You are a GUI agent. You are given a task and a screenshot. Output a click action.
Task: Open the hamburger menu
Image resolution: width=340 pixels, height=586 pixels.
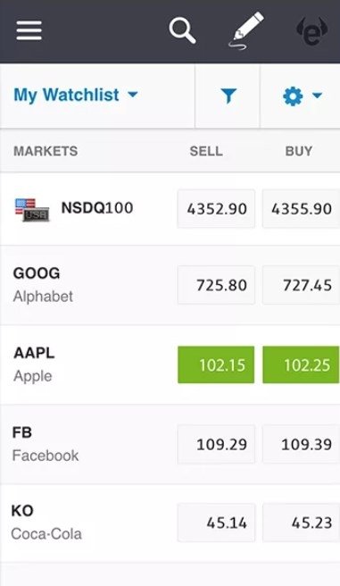click(29, 30)
